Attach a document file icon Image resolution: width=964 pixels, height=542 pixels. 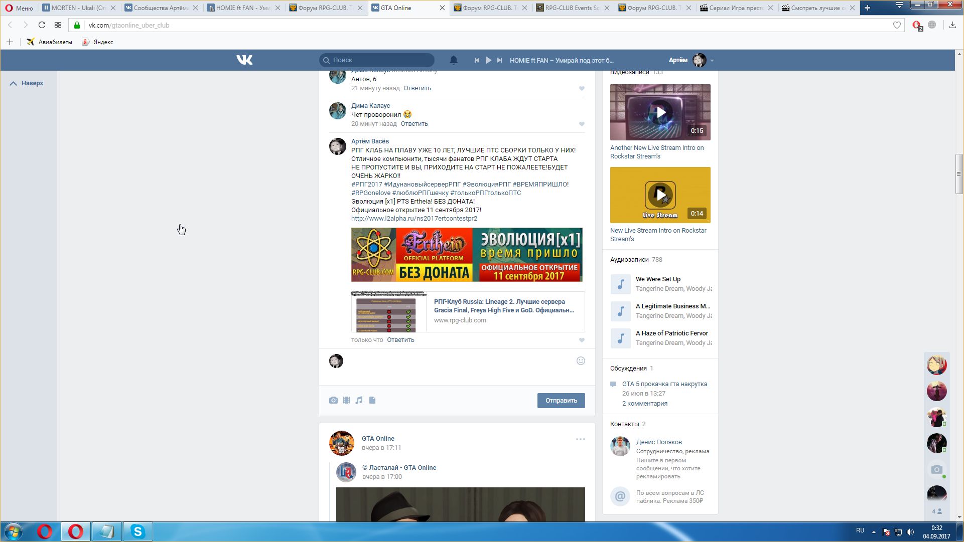pos(372,400)
